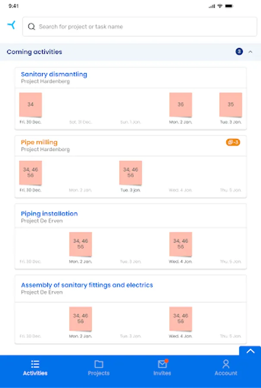Select Piping installation note on Wed. 4 Jan.
Image resolution: width=261 pixels, height=388 pixels.
[x=180, y=244]
